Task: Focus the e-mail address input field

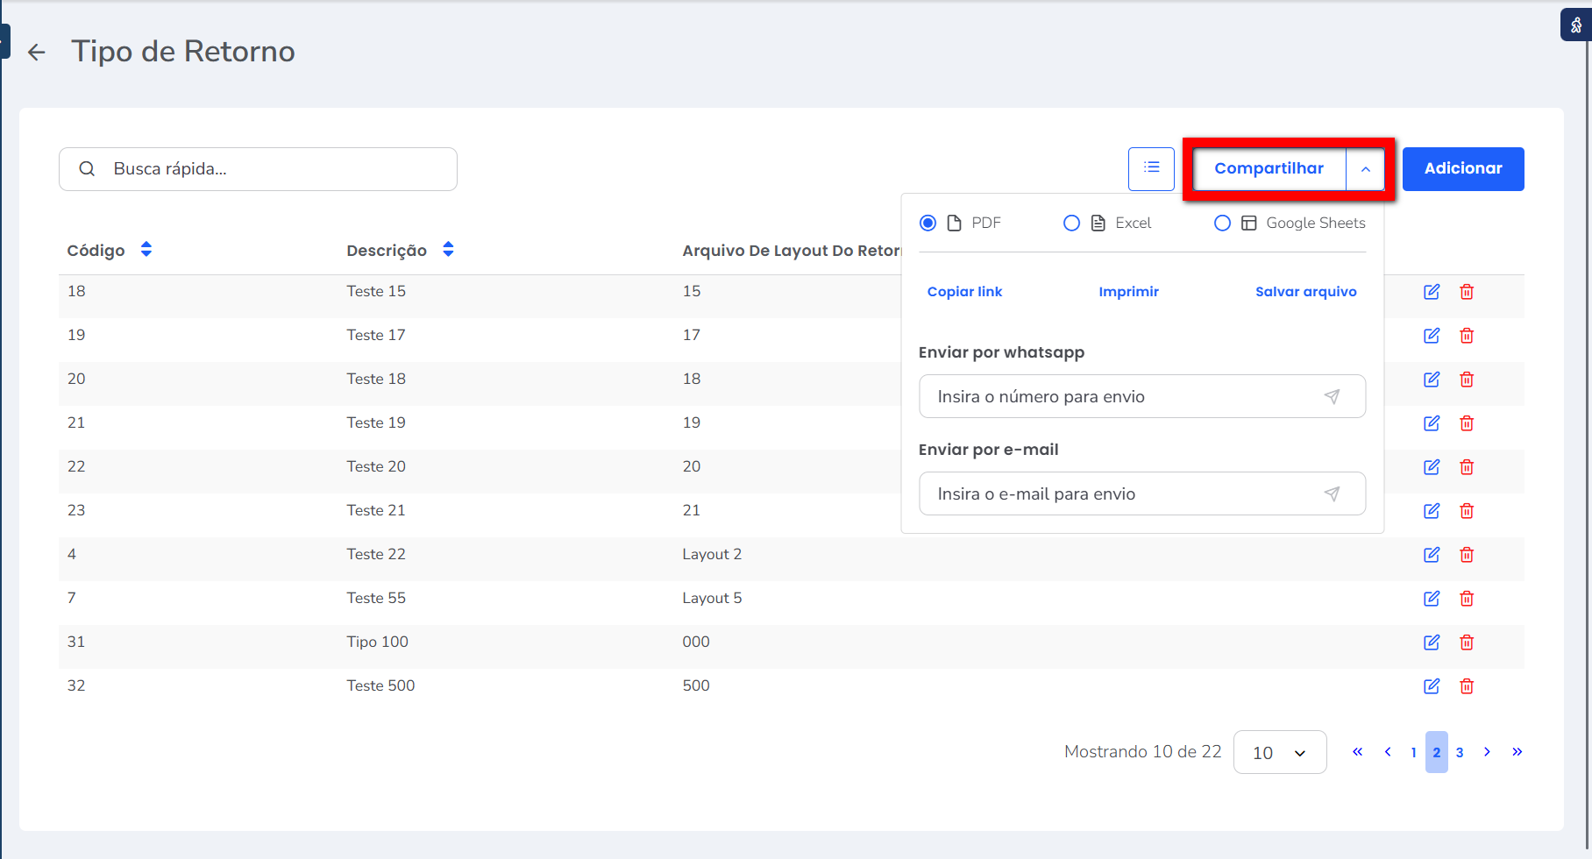Action: (1142, 493)
